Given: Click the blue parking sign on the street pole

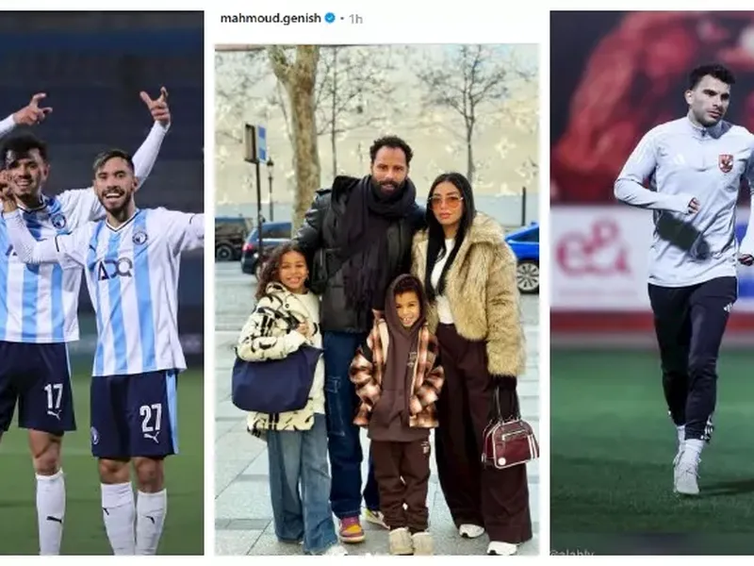Looking at the screenshot, I should click(262, 143).
